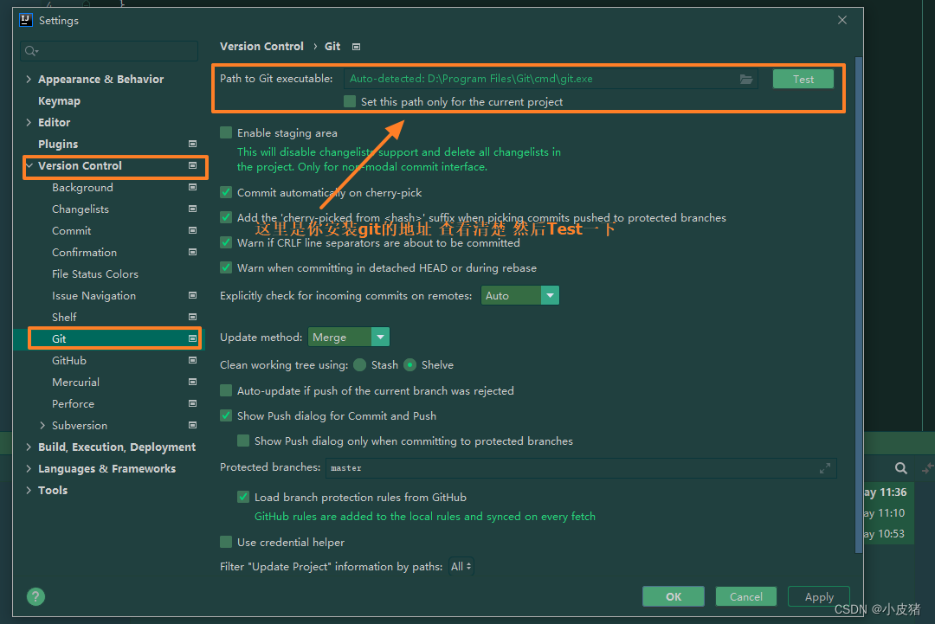Click the project icon beside Mercurial

point(192,382)
